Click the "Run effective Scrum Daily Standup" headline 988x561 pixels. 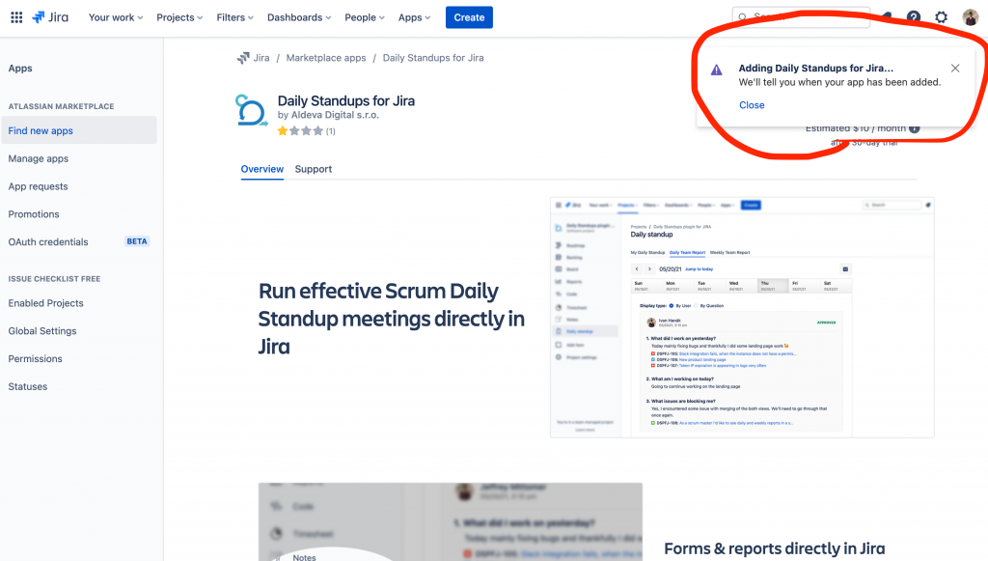click(x=392, y=319)
